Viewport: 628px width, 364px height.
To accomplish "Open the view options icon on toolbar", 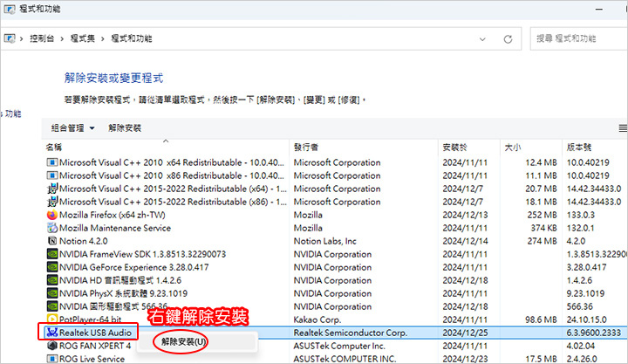I will (x=623, y=128).
